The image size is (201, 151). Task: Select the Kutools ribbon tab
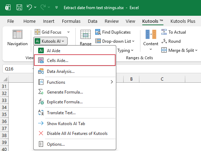point(153,21)
